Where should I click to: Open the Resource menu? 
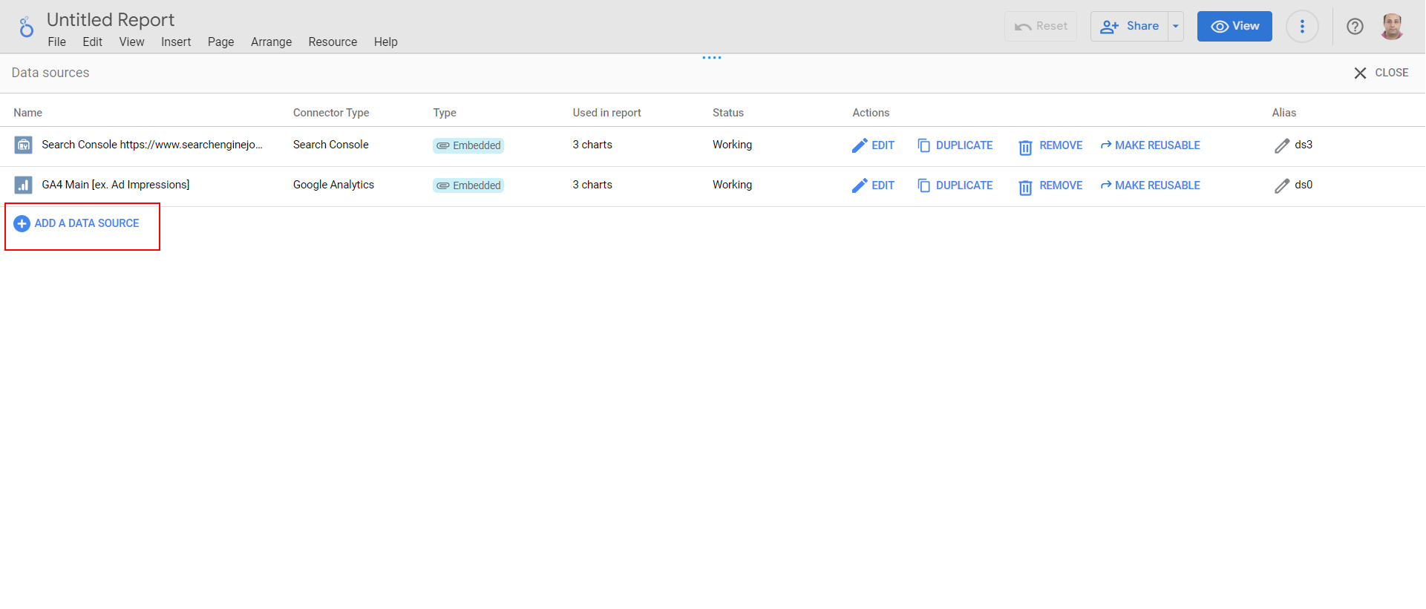click(x=333, y=42)
